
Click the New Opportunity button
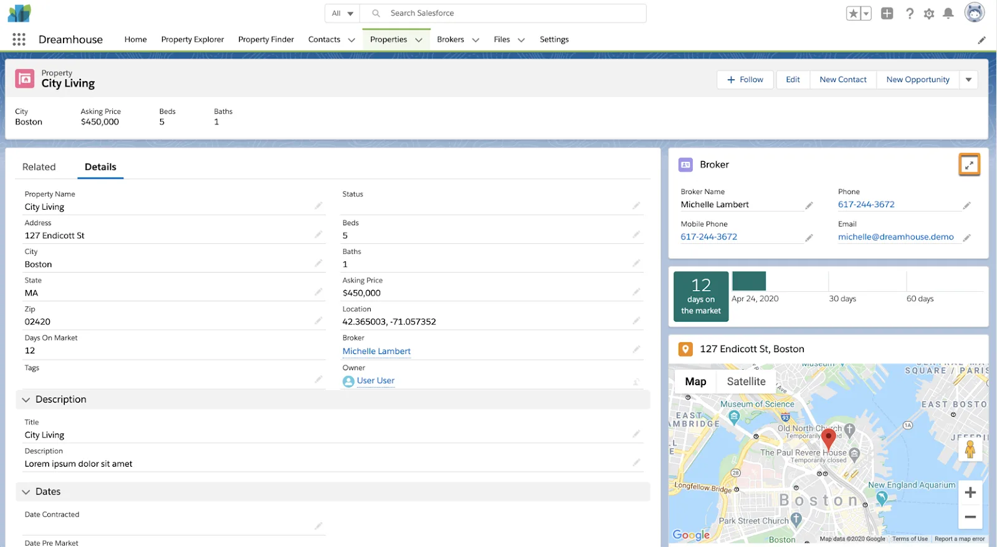coord(918,80)
